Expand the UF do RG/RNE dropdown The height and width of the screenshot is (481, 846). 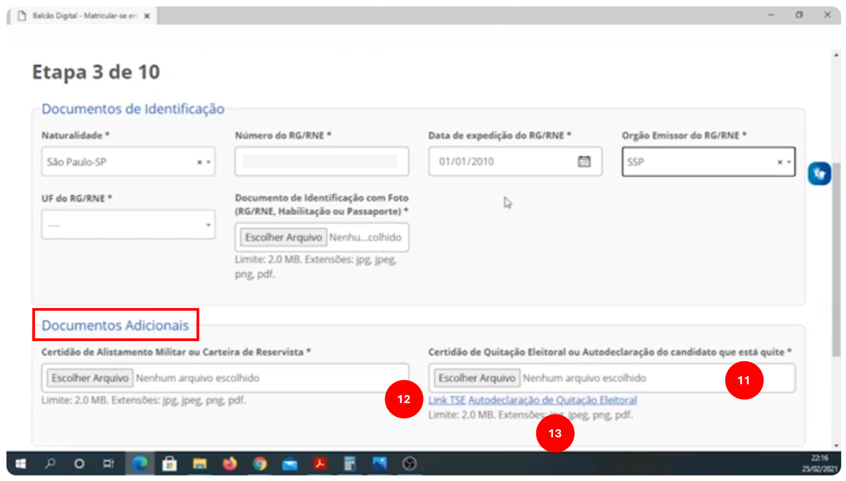tap(208, 225)
